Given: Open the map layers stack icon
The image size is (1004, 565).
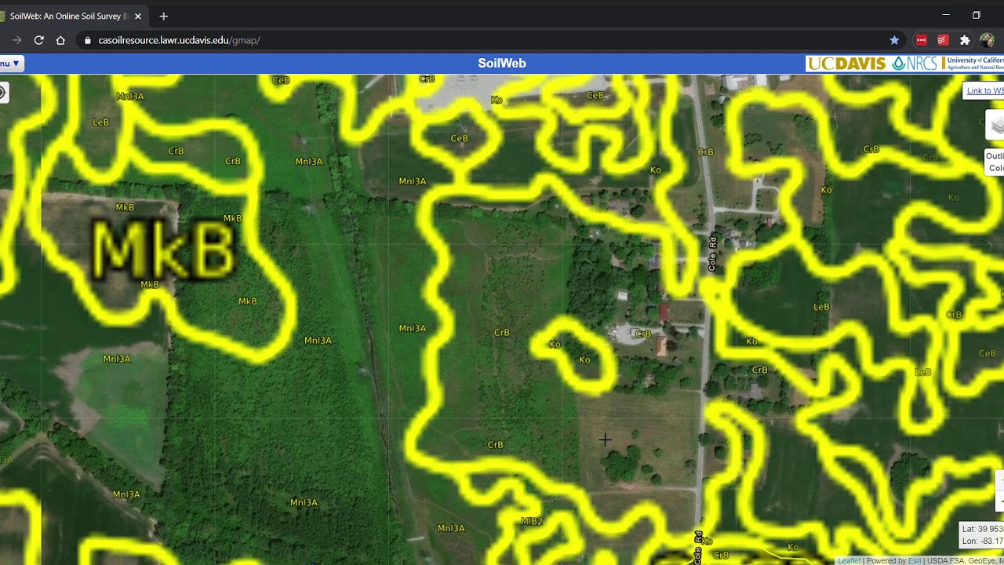Looking at the screenshot, I should tap(996, 126).
